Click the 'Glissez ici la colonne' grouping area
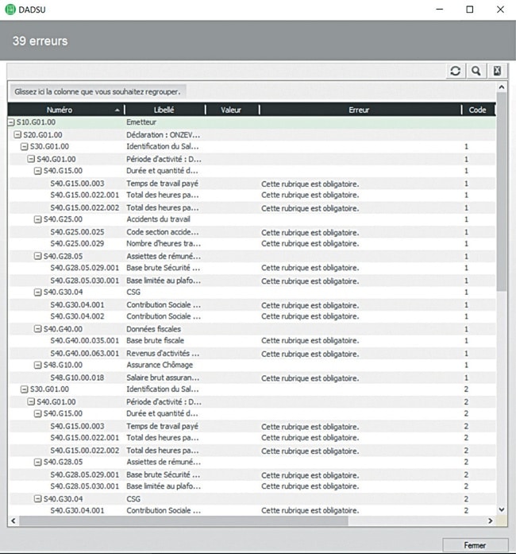This screenshot has height=554, width=516. click(x=98, y=92)
